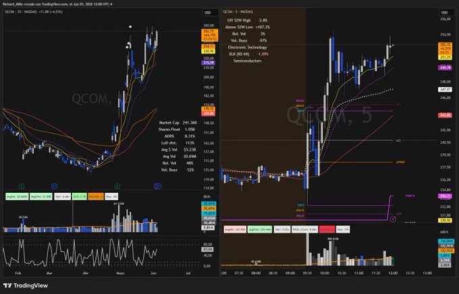
Task: Click the pCL line label on 5-minute chart
Action: [x=398, y=140]
